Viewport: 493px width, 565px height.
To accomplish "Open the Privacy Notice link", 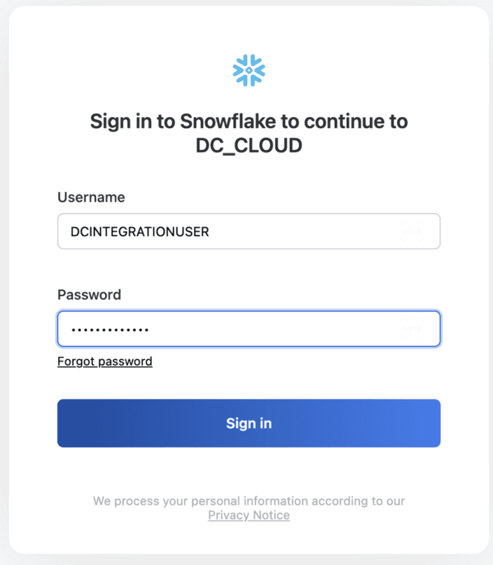I will [249, 515].
